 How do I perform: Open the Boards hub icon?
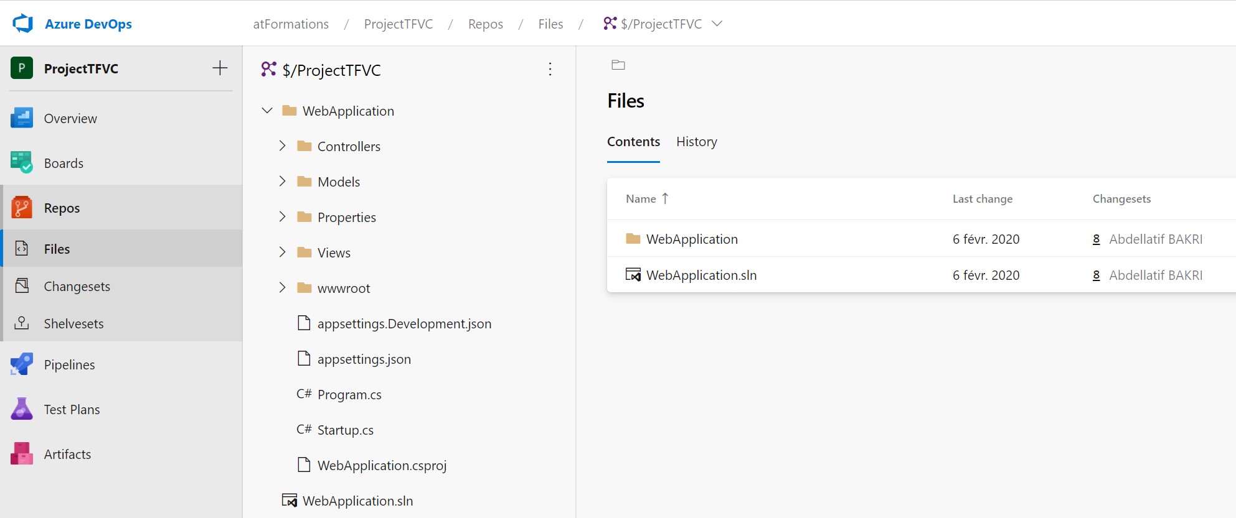tap(22, 163)
